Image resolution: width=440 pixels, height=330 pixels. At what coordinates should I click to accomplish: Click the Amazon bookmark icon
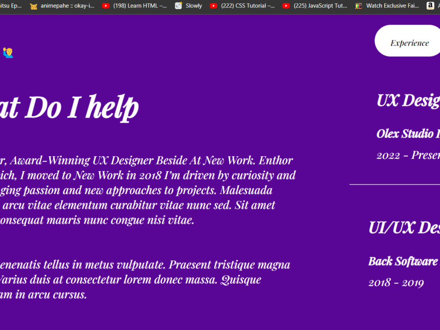[430, 6]
